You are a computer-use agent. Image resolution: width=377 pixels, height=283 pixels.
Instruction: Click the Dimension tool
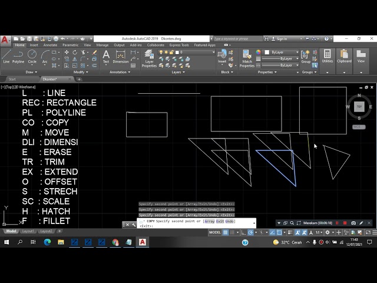(120, 57)
